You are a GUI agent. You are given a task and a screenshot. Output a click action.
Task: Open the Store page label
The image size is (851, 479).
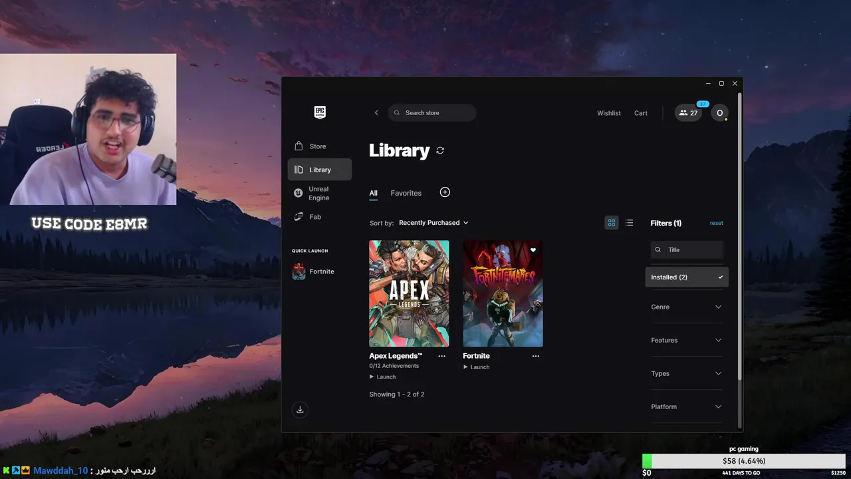click(x=318, y=146)
